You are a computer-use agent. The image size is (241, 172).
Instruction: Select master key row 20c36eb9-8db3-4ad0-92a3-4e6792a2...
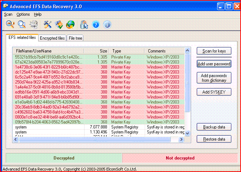[98, 107]
